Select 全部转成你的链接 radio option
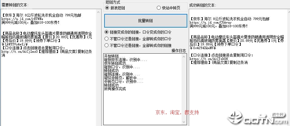 click(138, 45)
